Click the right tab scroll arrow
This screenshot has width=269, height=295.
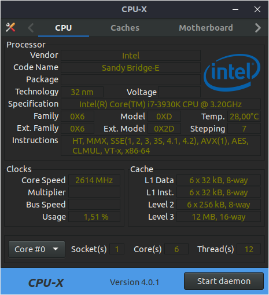click(x=258, y=28)
